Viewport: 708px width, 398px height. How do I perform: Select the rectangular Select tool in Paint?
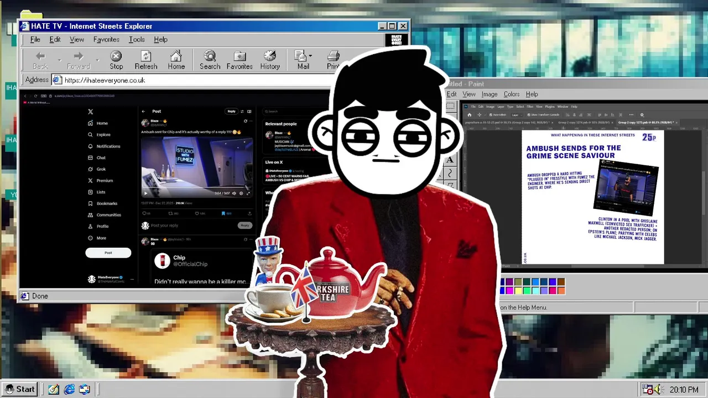tap(450, 106)
